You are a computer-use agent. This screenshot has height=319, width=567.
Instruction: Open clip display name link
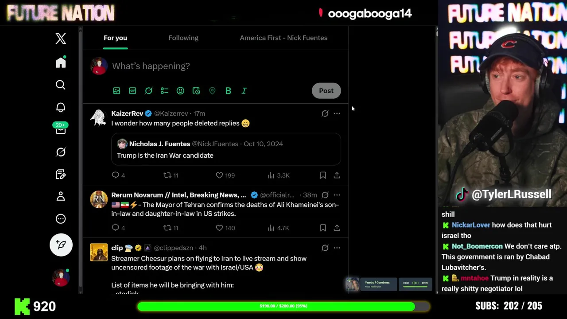pyautogui.click(x=117, y=248)
